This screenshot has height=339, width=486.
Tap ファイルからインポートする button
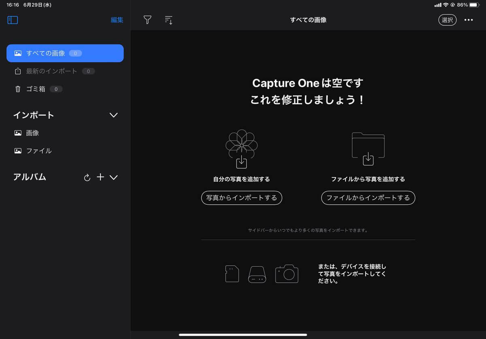pyautogui.click(x=368, y=198)
